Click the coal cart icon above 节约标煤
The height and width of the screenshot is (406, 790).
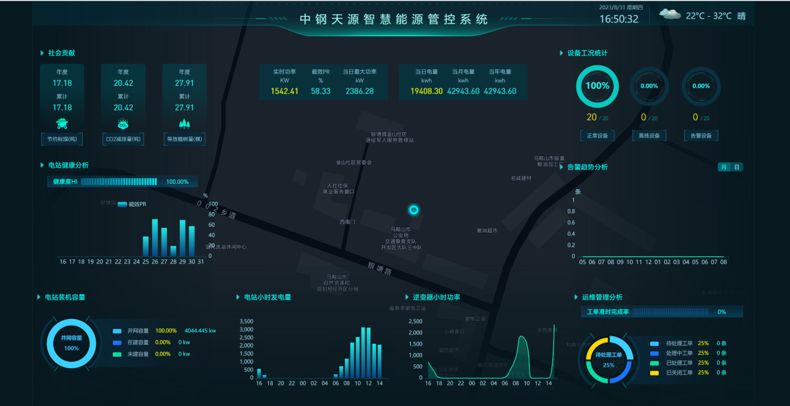[62, 123]
